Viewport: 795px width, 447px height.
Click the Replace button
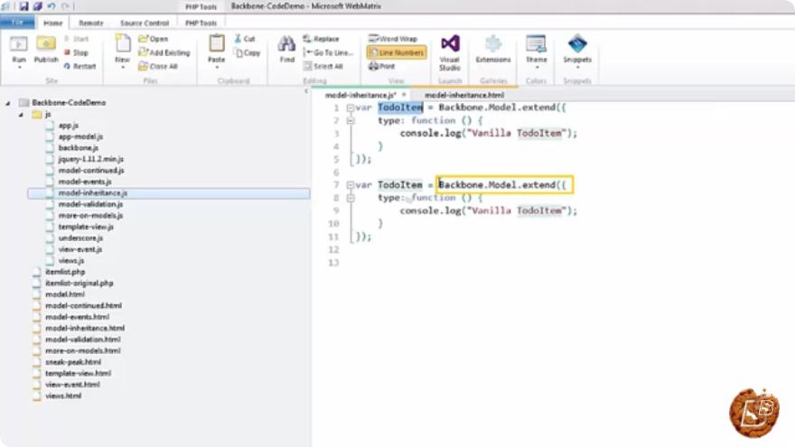[321, 39]
